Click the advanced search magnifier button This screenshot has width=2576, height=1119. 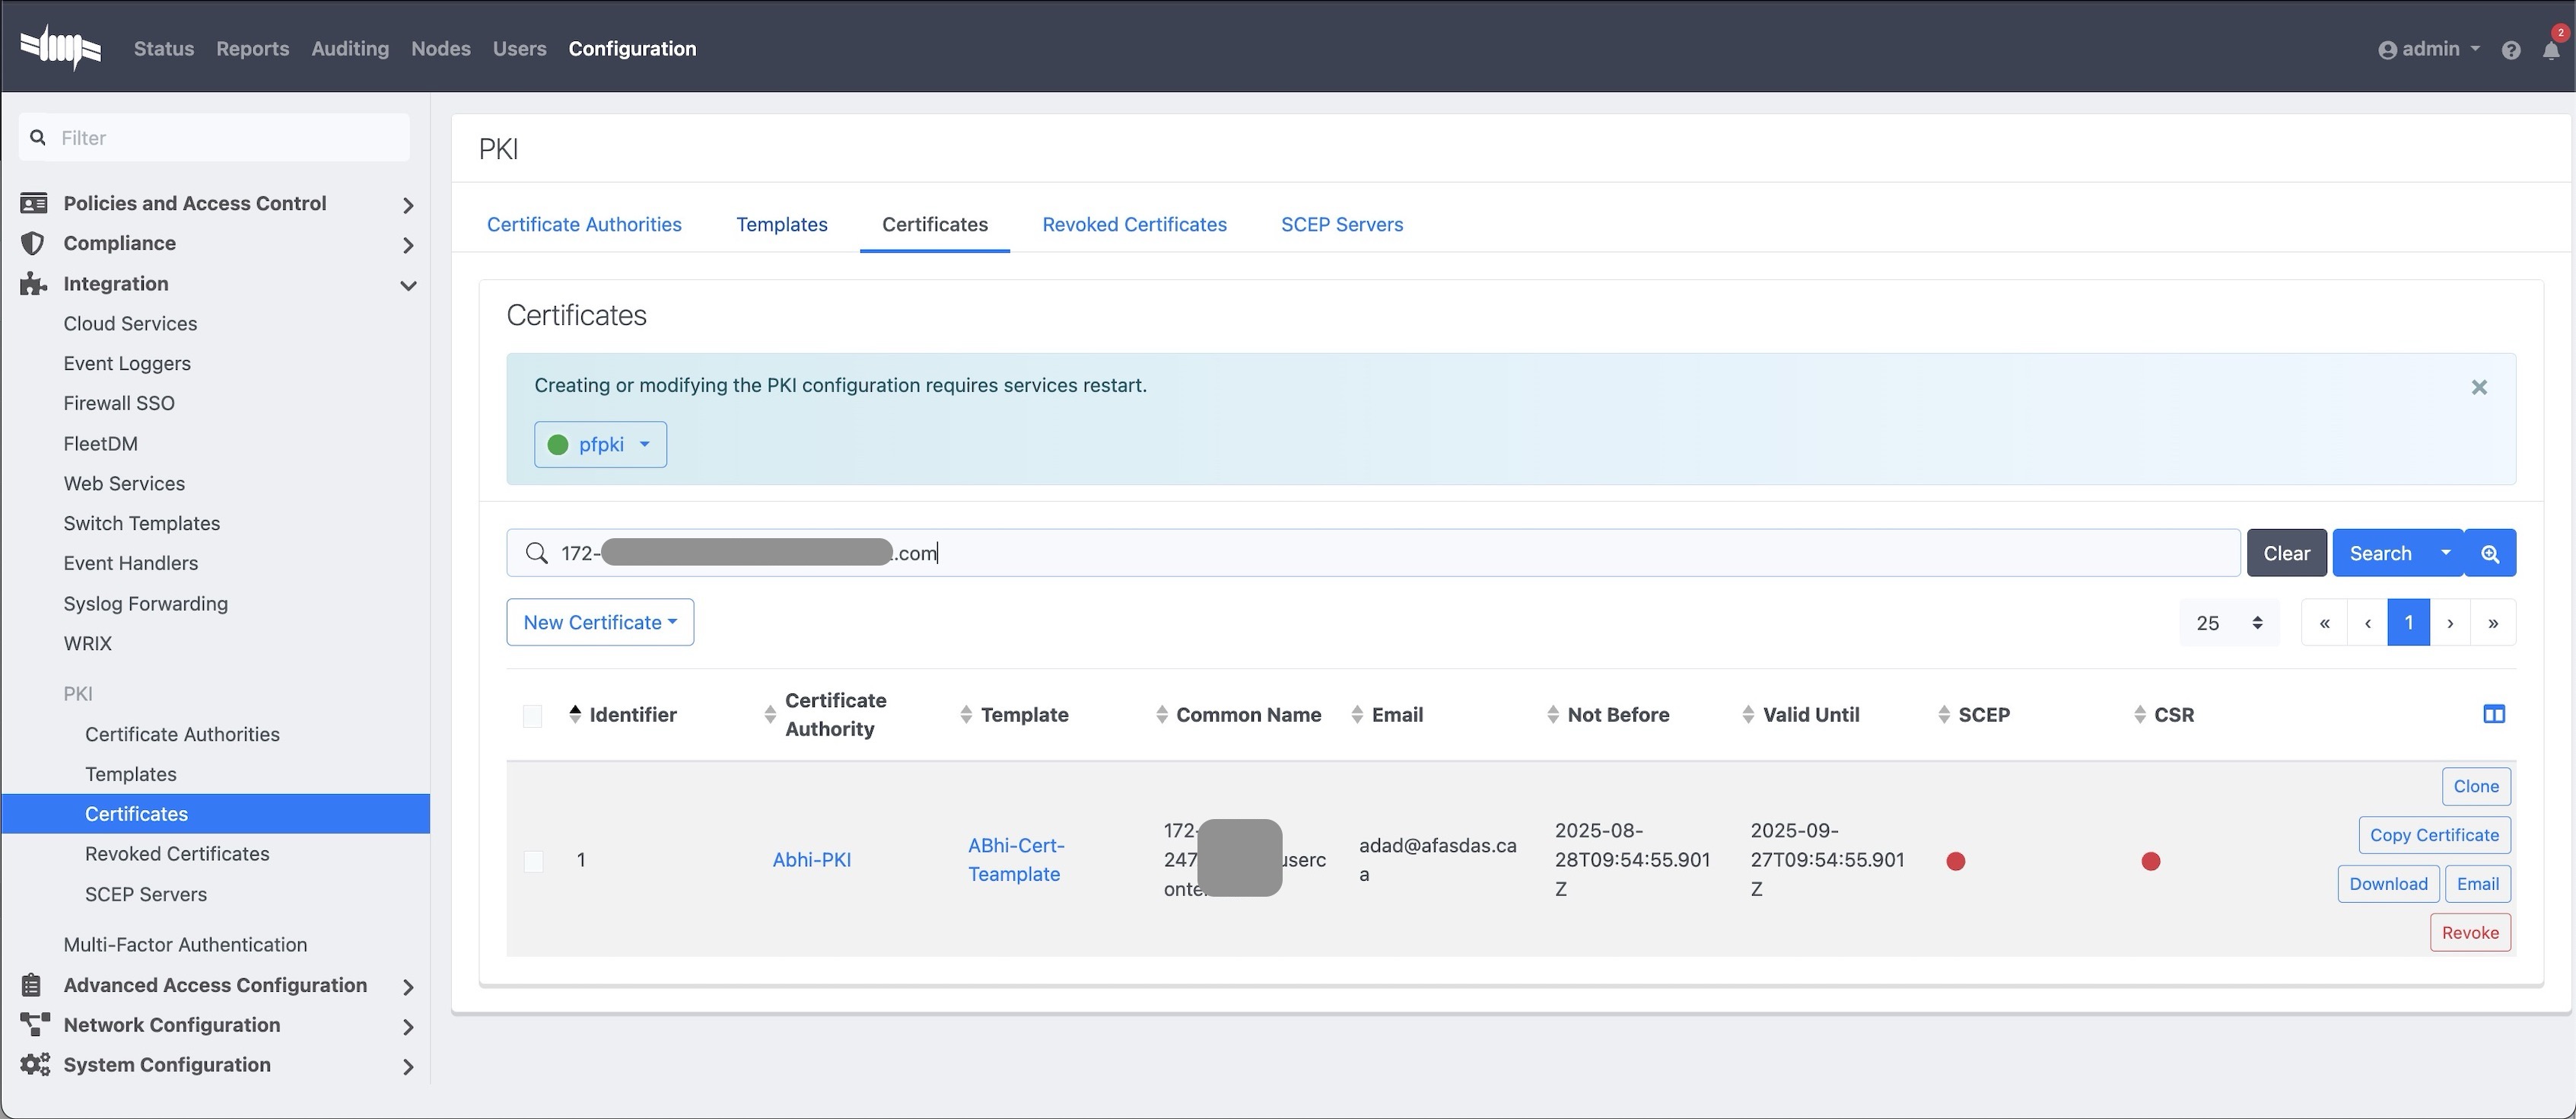coord(2490,553)
